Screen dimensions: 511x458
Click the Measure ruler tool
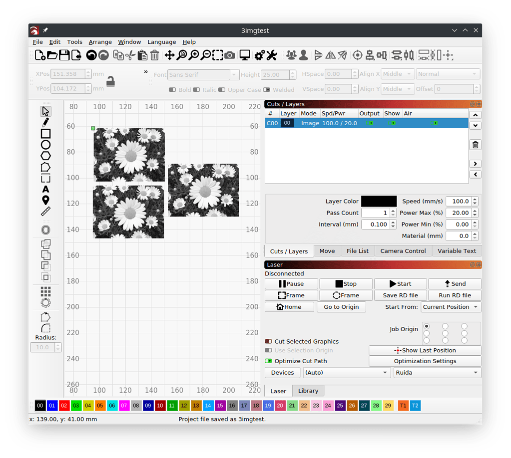click(45, 211)
